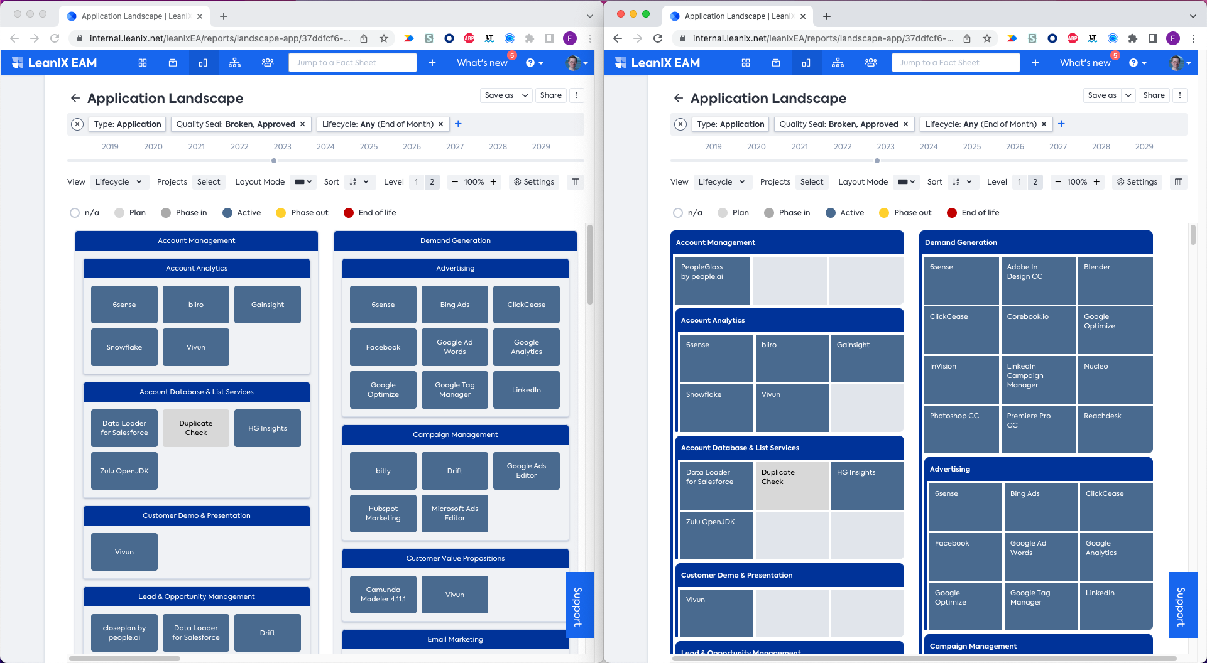Viewport: 1207px width, 663px height.
Task: Select Level 1 in right window
Action: (x=1019, y=182)
